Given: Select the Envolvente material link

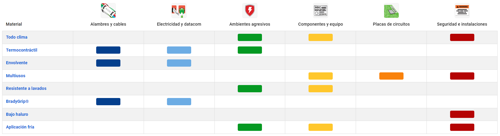Looking at the screenshot, I should point(17,63).
